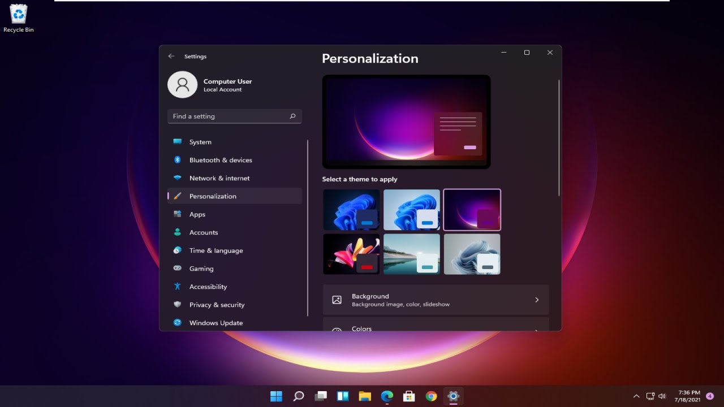Select the purple Glow theme
Image resolution: width=724 pixels, height=407 pixels.
click(472, 210)
